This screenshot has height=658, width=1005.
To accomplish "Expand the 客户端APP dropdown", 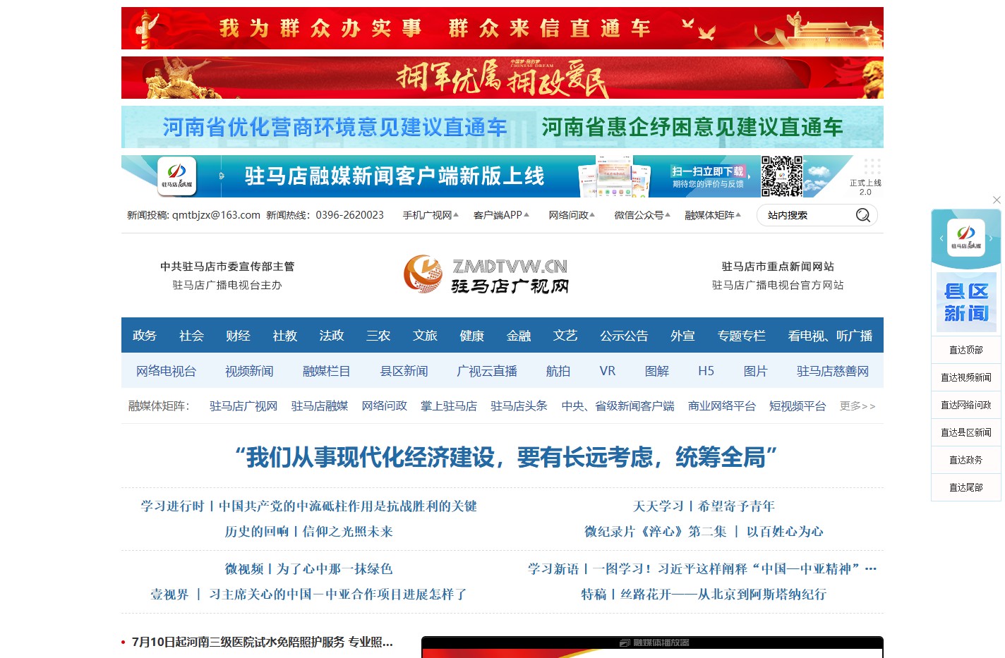I will click(501, 215).
